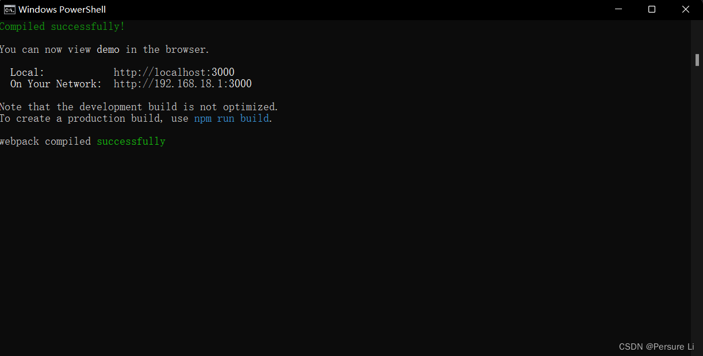
Task: Open the network URL 192.168.18.1:3000
Action: point(182,83)
